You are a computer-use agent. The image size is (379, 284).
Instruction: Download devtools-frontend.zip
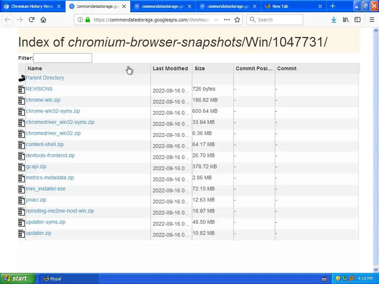[x=50, y=156]
